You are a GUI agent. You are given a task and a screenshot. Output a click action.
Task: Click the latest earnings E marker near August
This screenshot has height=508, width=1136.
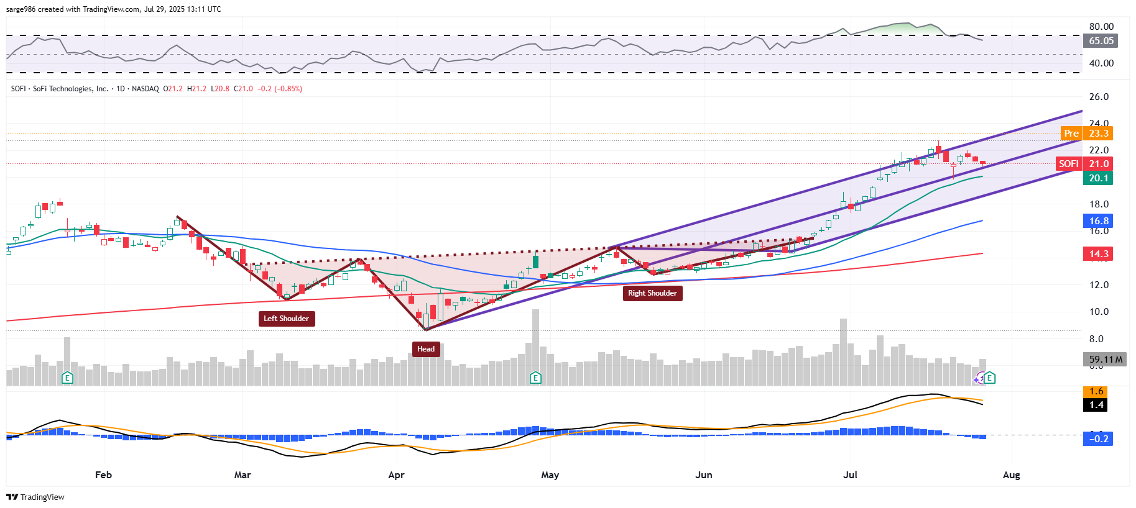click(x=990, y=378)
